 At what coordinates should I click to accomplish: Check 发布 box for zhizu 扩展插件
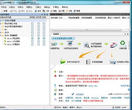(44, 44)
